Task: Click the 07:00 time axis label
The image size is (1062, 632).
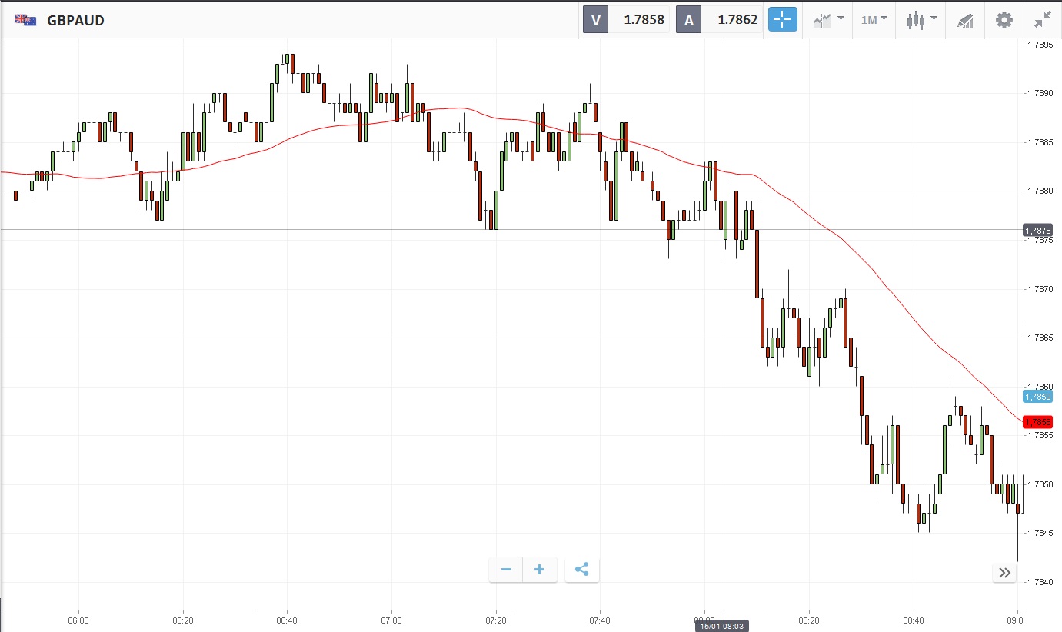Action: point(391,619)
